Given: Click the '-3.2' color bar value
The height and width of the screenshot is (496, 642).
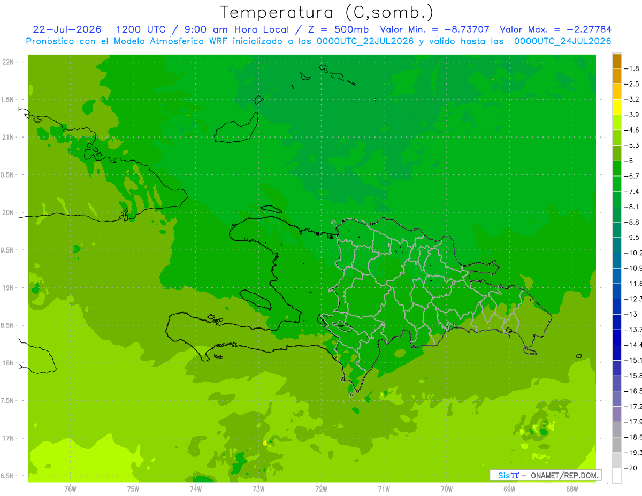Looking at the screenshot, I should tap(632, 100).
